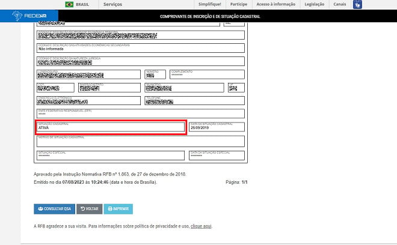Image resolution: width=397 pixels, height=245 pixels.
Task: Click the blue accessibility sign-language icon
Action: pos(357,4)
